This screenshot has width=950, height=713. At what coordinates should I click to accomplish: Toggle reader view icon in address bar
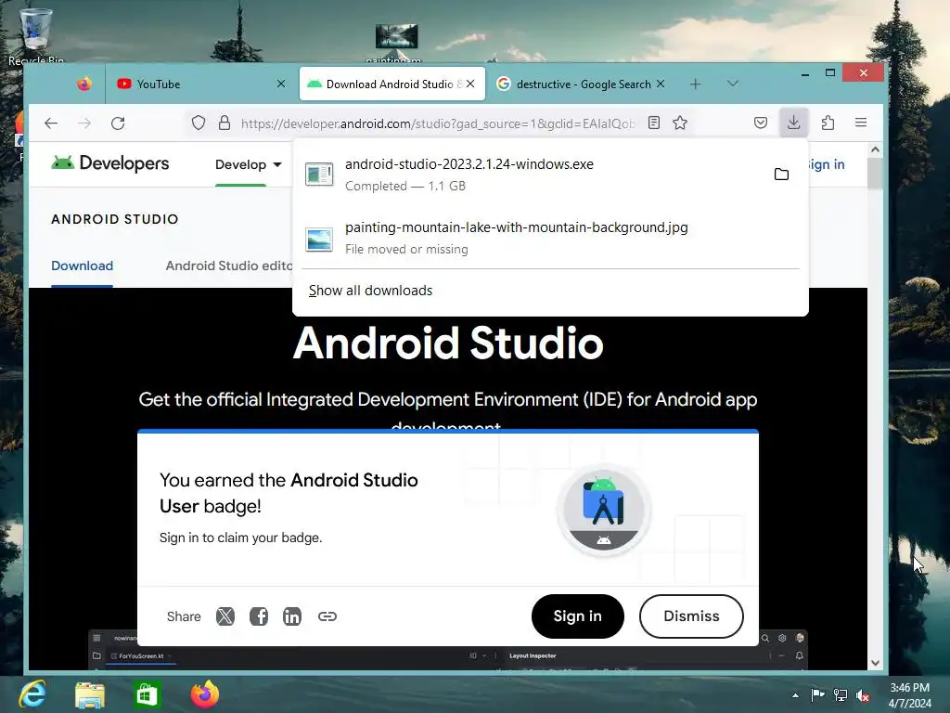tap(654, 123)
